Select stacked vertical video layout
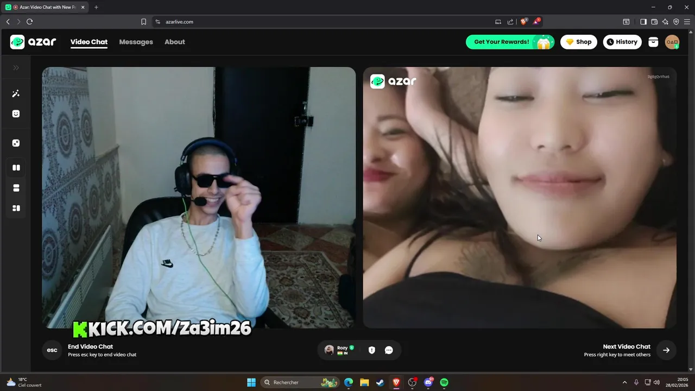This screenshot has height=391, width=695. [16, 188]
